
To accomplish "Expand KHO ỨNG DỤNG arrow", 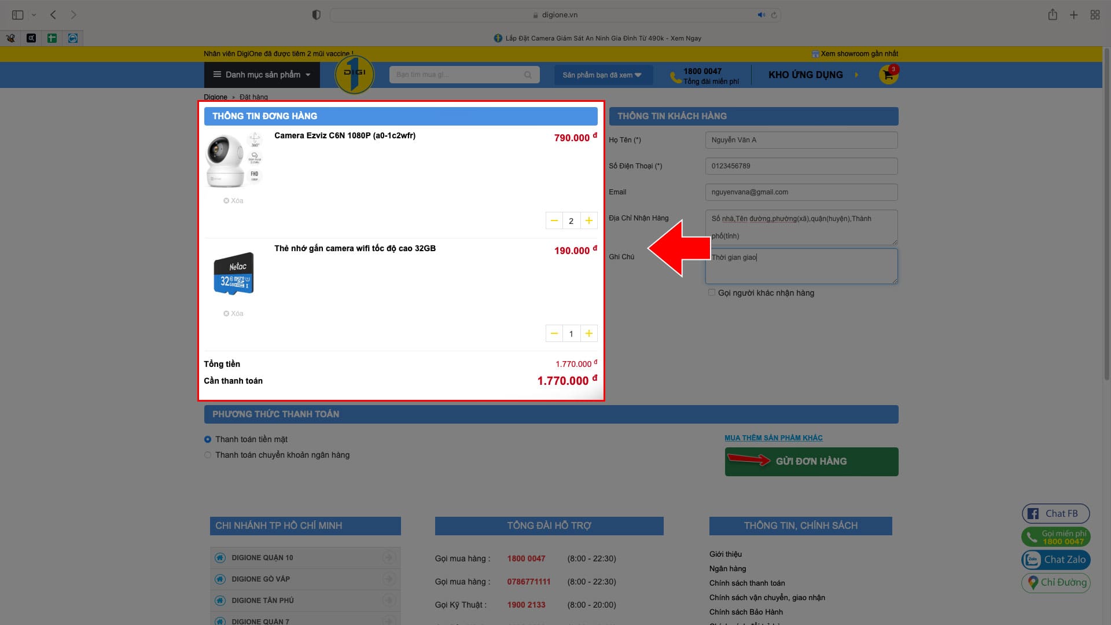I will pos(856,75).
